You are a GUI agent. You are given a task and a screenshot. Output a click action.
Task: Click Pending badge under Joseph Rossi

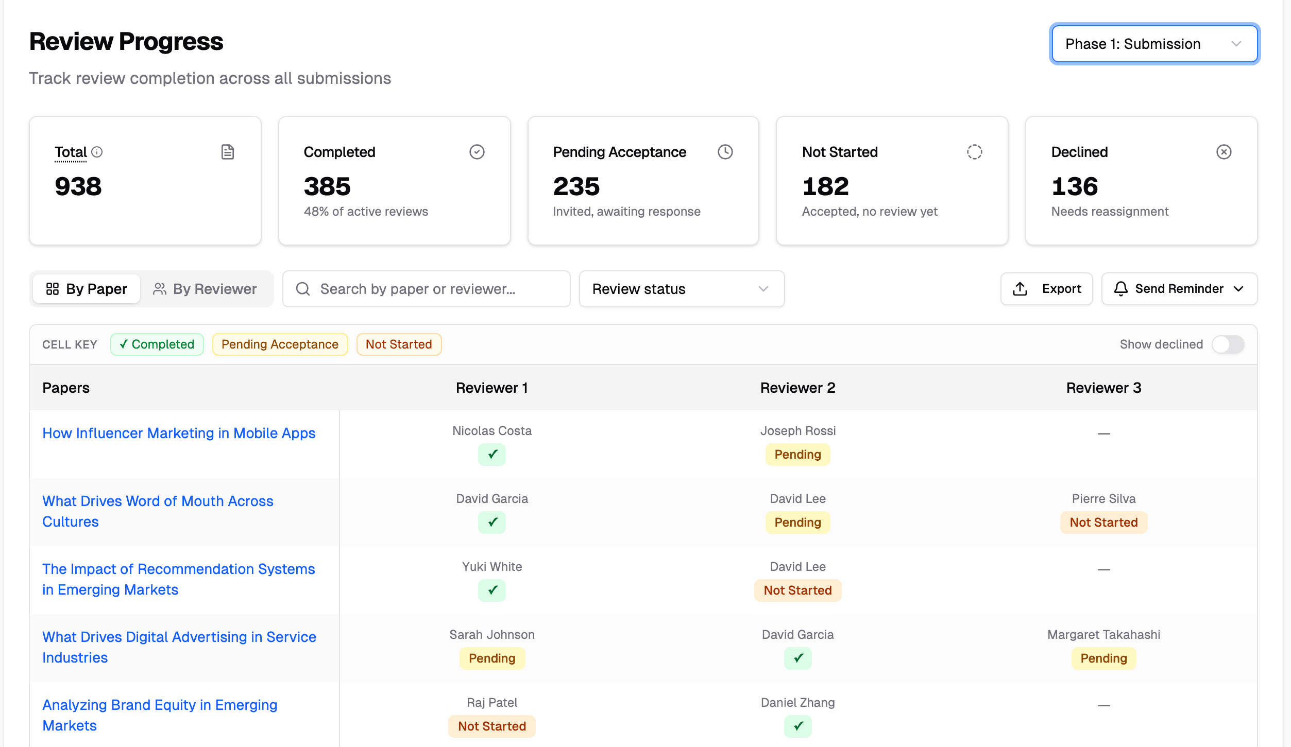(798, 455)
